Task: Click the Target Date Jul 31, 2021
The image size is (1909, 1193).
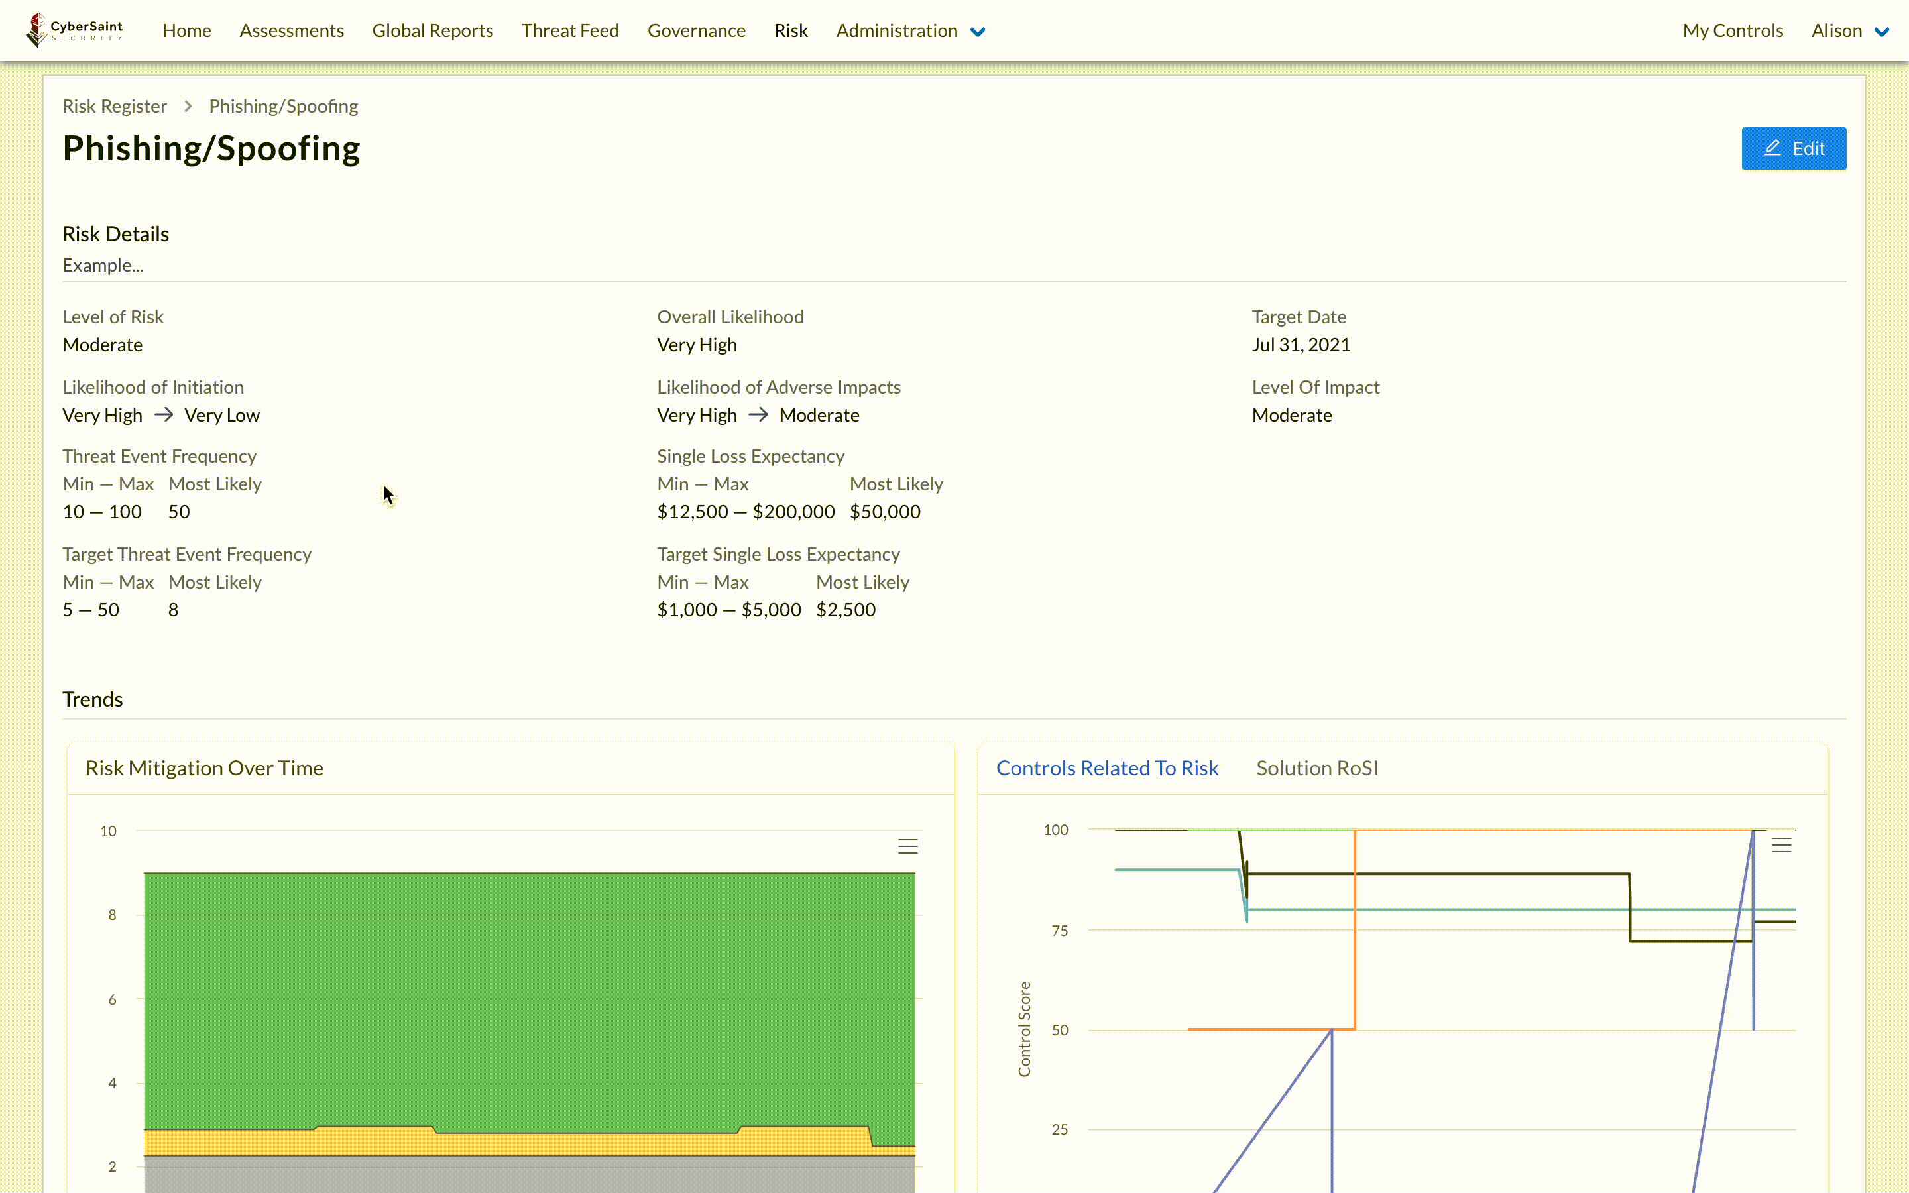Action: pos(1301,345)
